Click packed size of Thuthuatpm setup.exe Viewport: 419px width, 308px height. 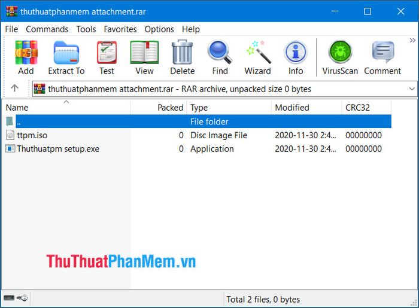click(181, 149)
